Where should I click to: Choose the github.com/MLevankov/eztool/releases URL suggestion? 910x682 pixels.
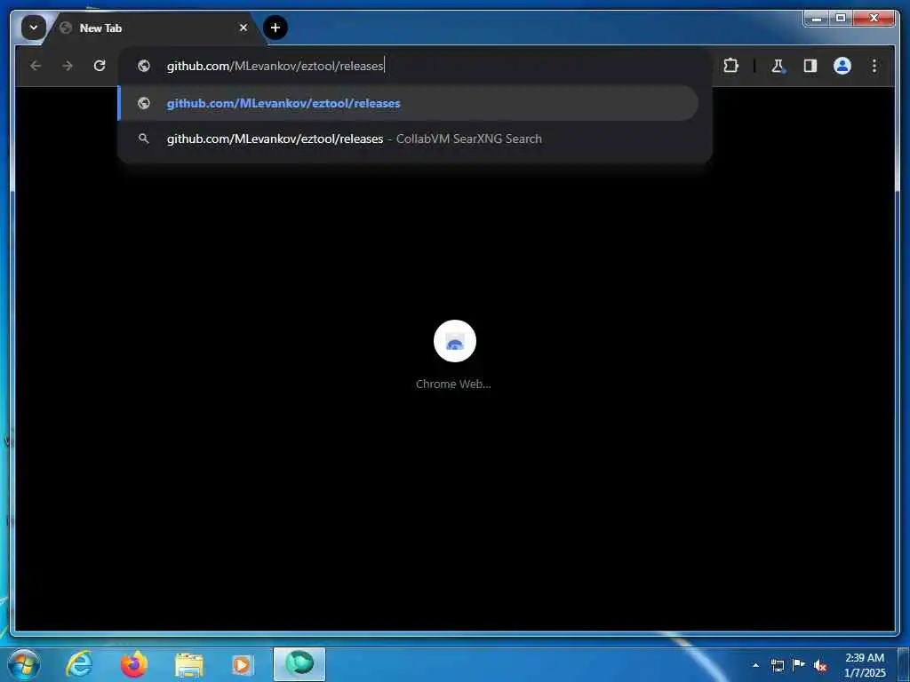point(408,103)
